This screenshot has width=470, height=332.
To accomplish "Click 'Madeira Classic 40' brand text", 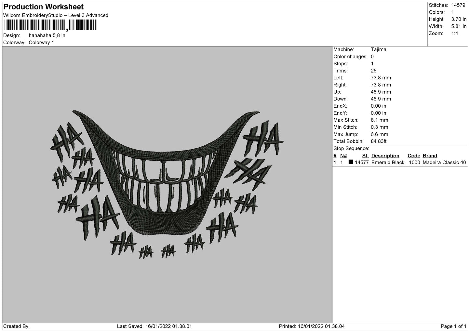I will [444, 163].
